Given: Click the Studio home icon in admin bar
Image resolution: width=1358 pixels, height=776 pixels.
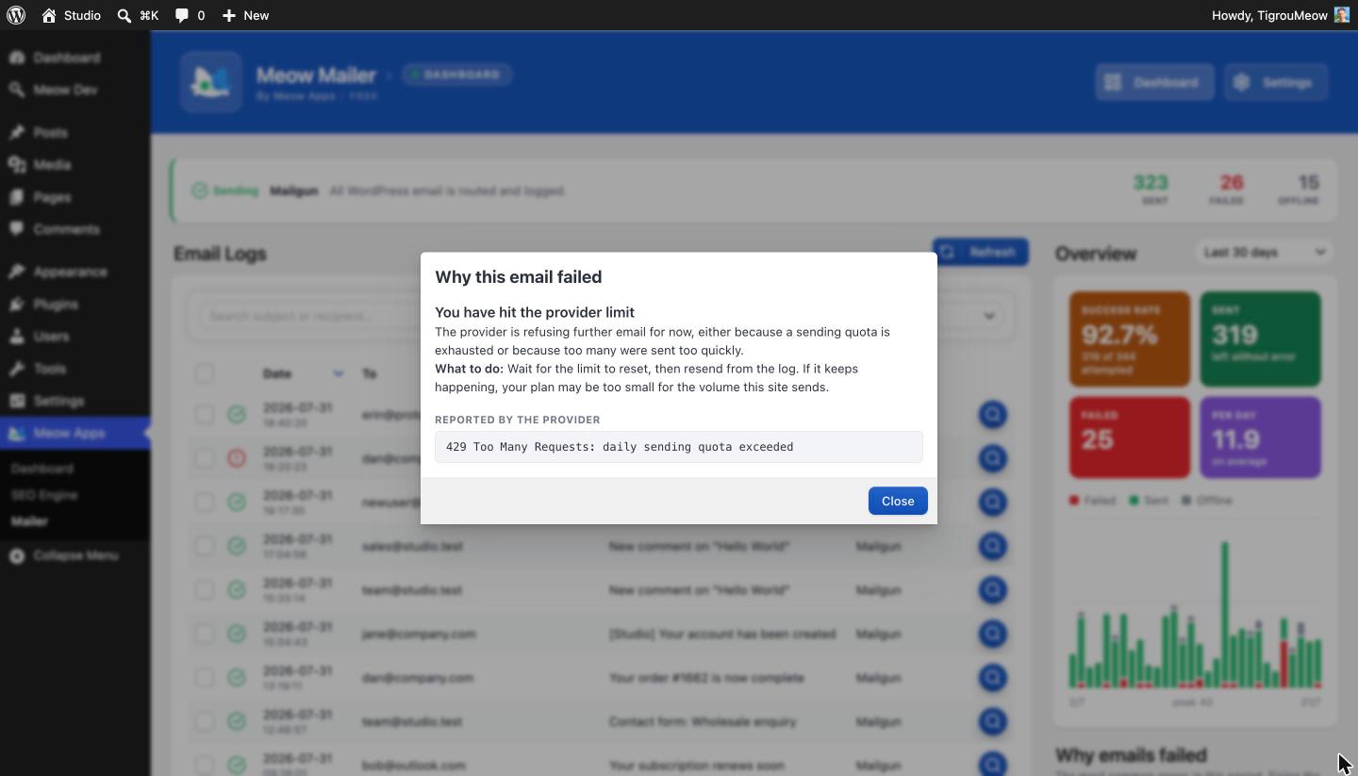Looking at the screenshot, I should pyautogui.click(x=50, y=15).
